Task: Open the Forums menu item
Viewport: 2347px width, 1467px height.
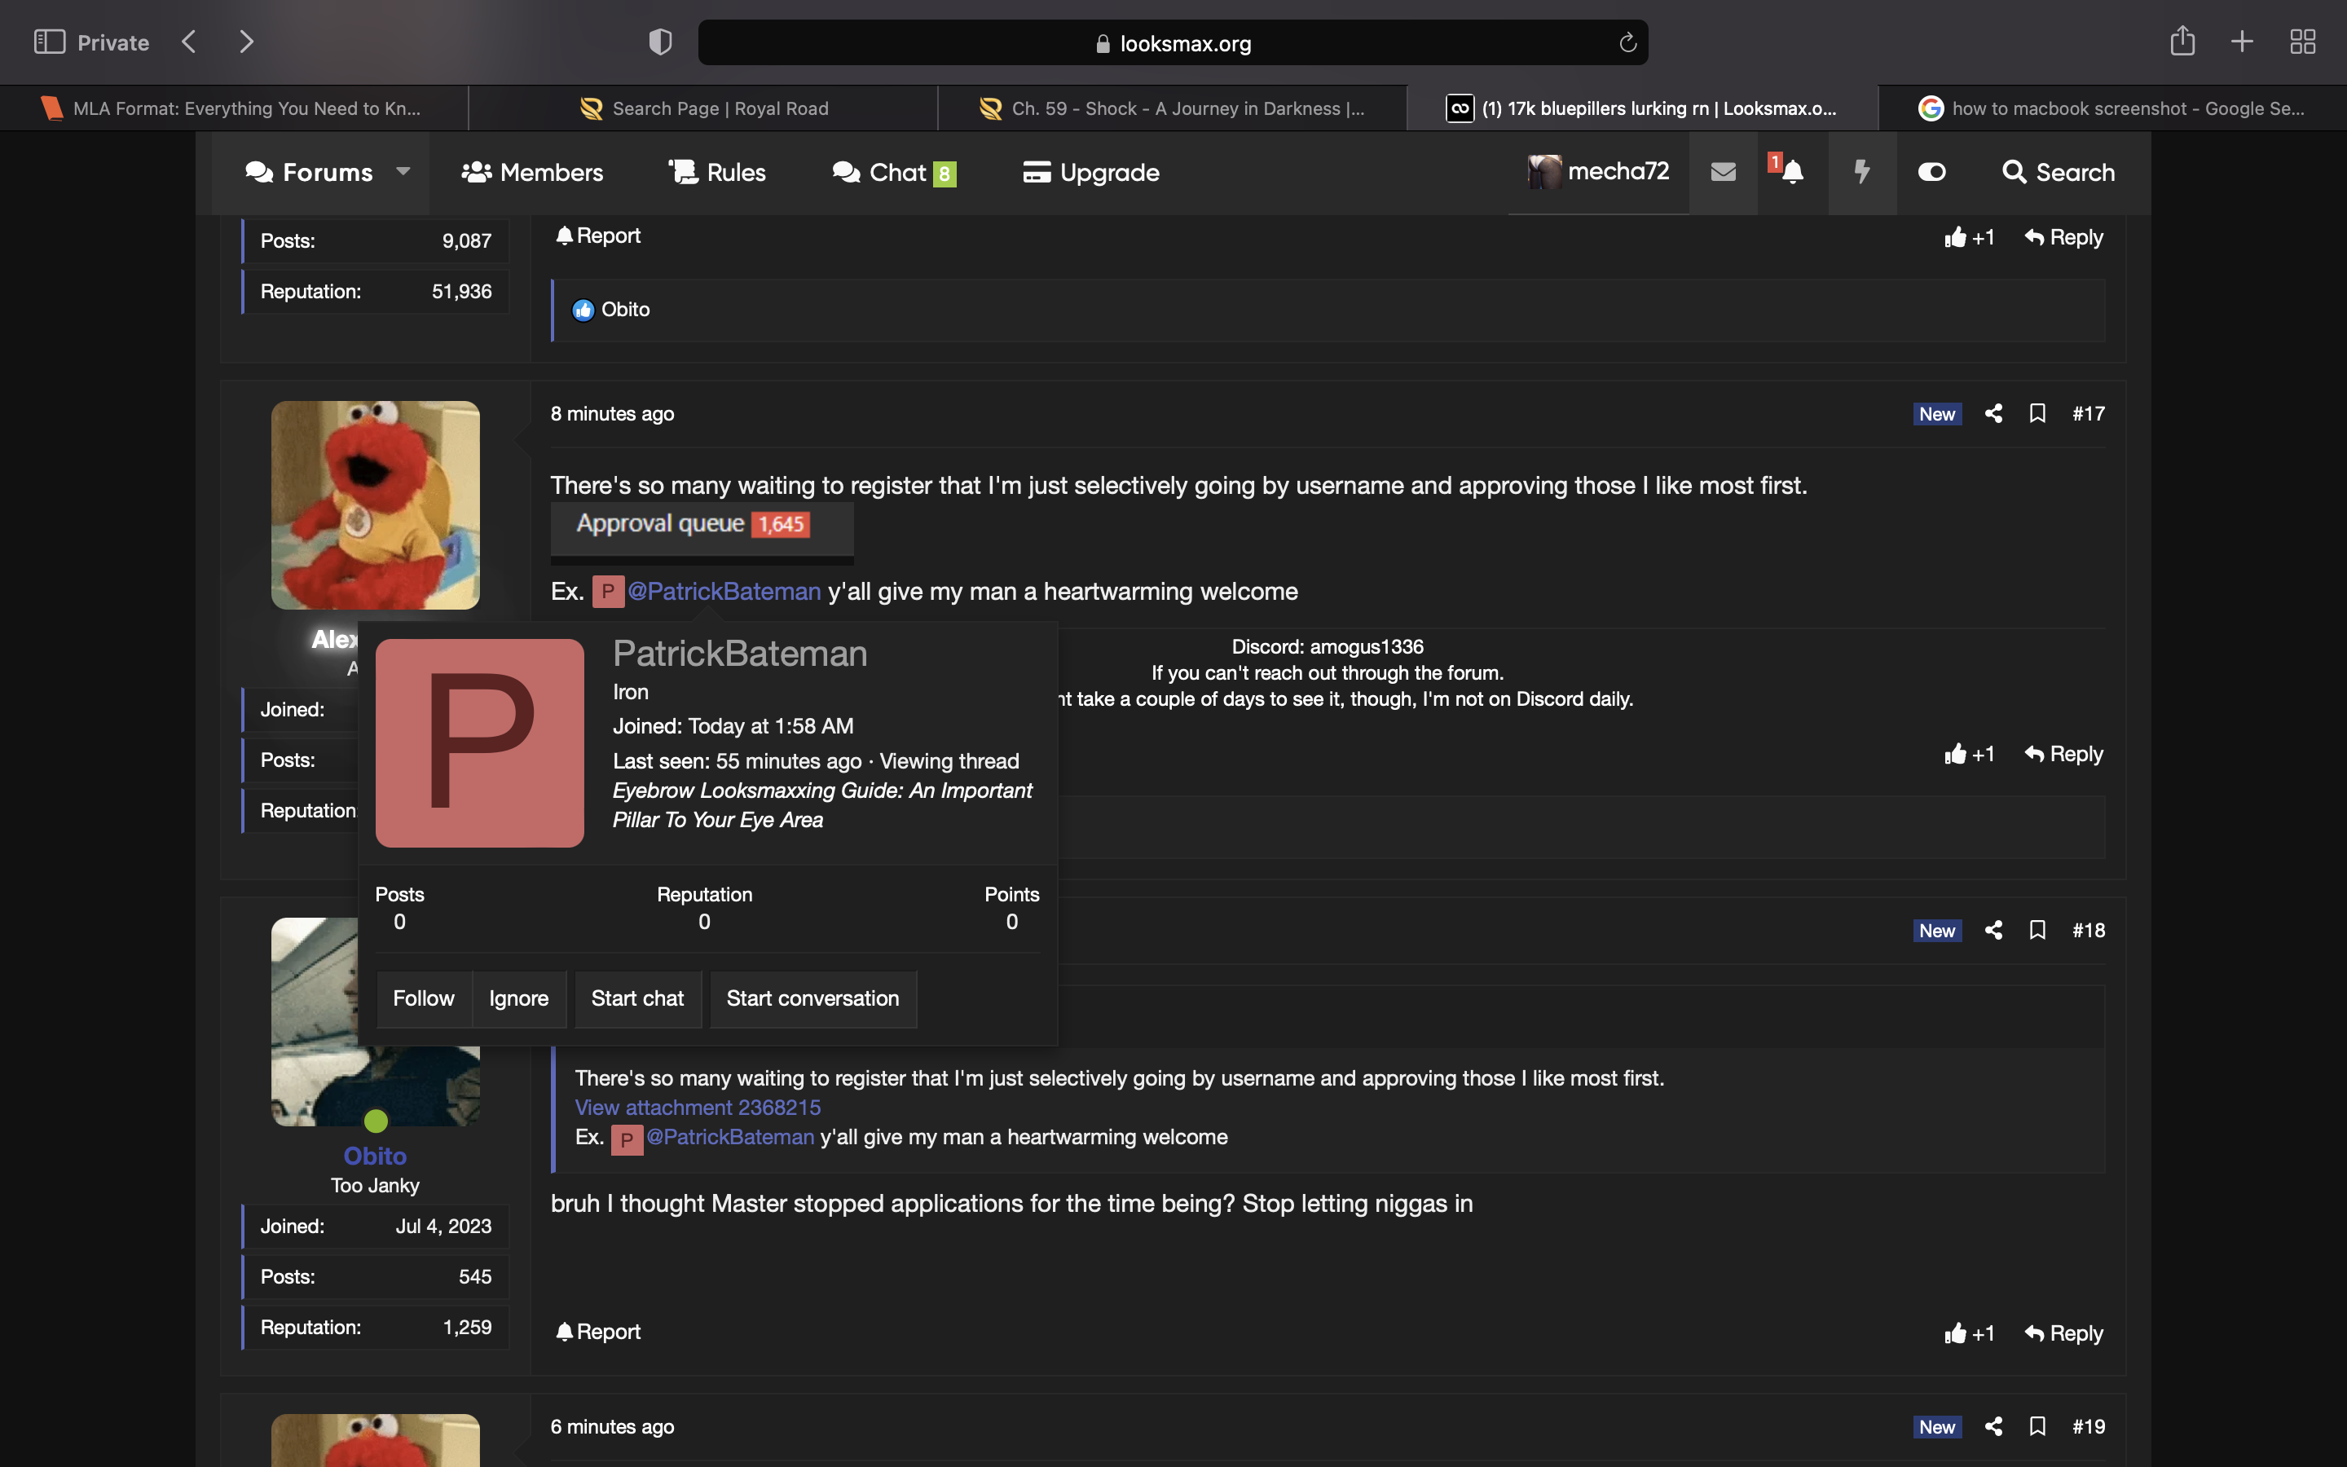Action: [310, 173]
